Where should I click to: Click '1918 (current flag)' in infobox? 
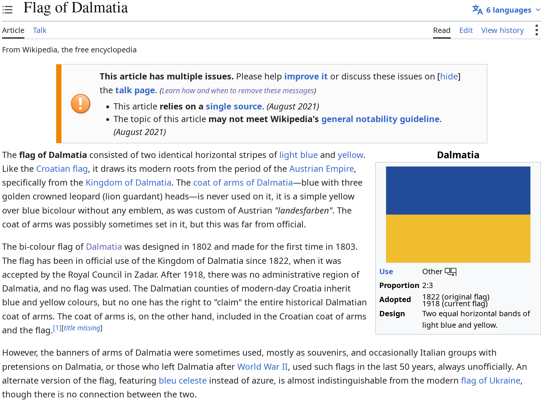[x=455, y=304]
